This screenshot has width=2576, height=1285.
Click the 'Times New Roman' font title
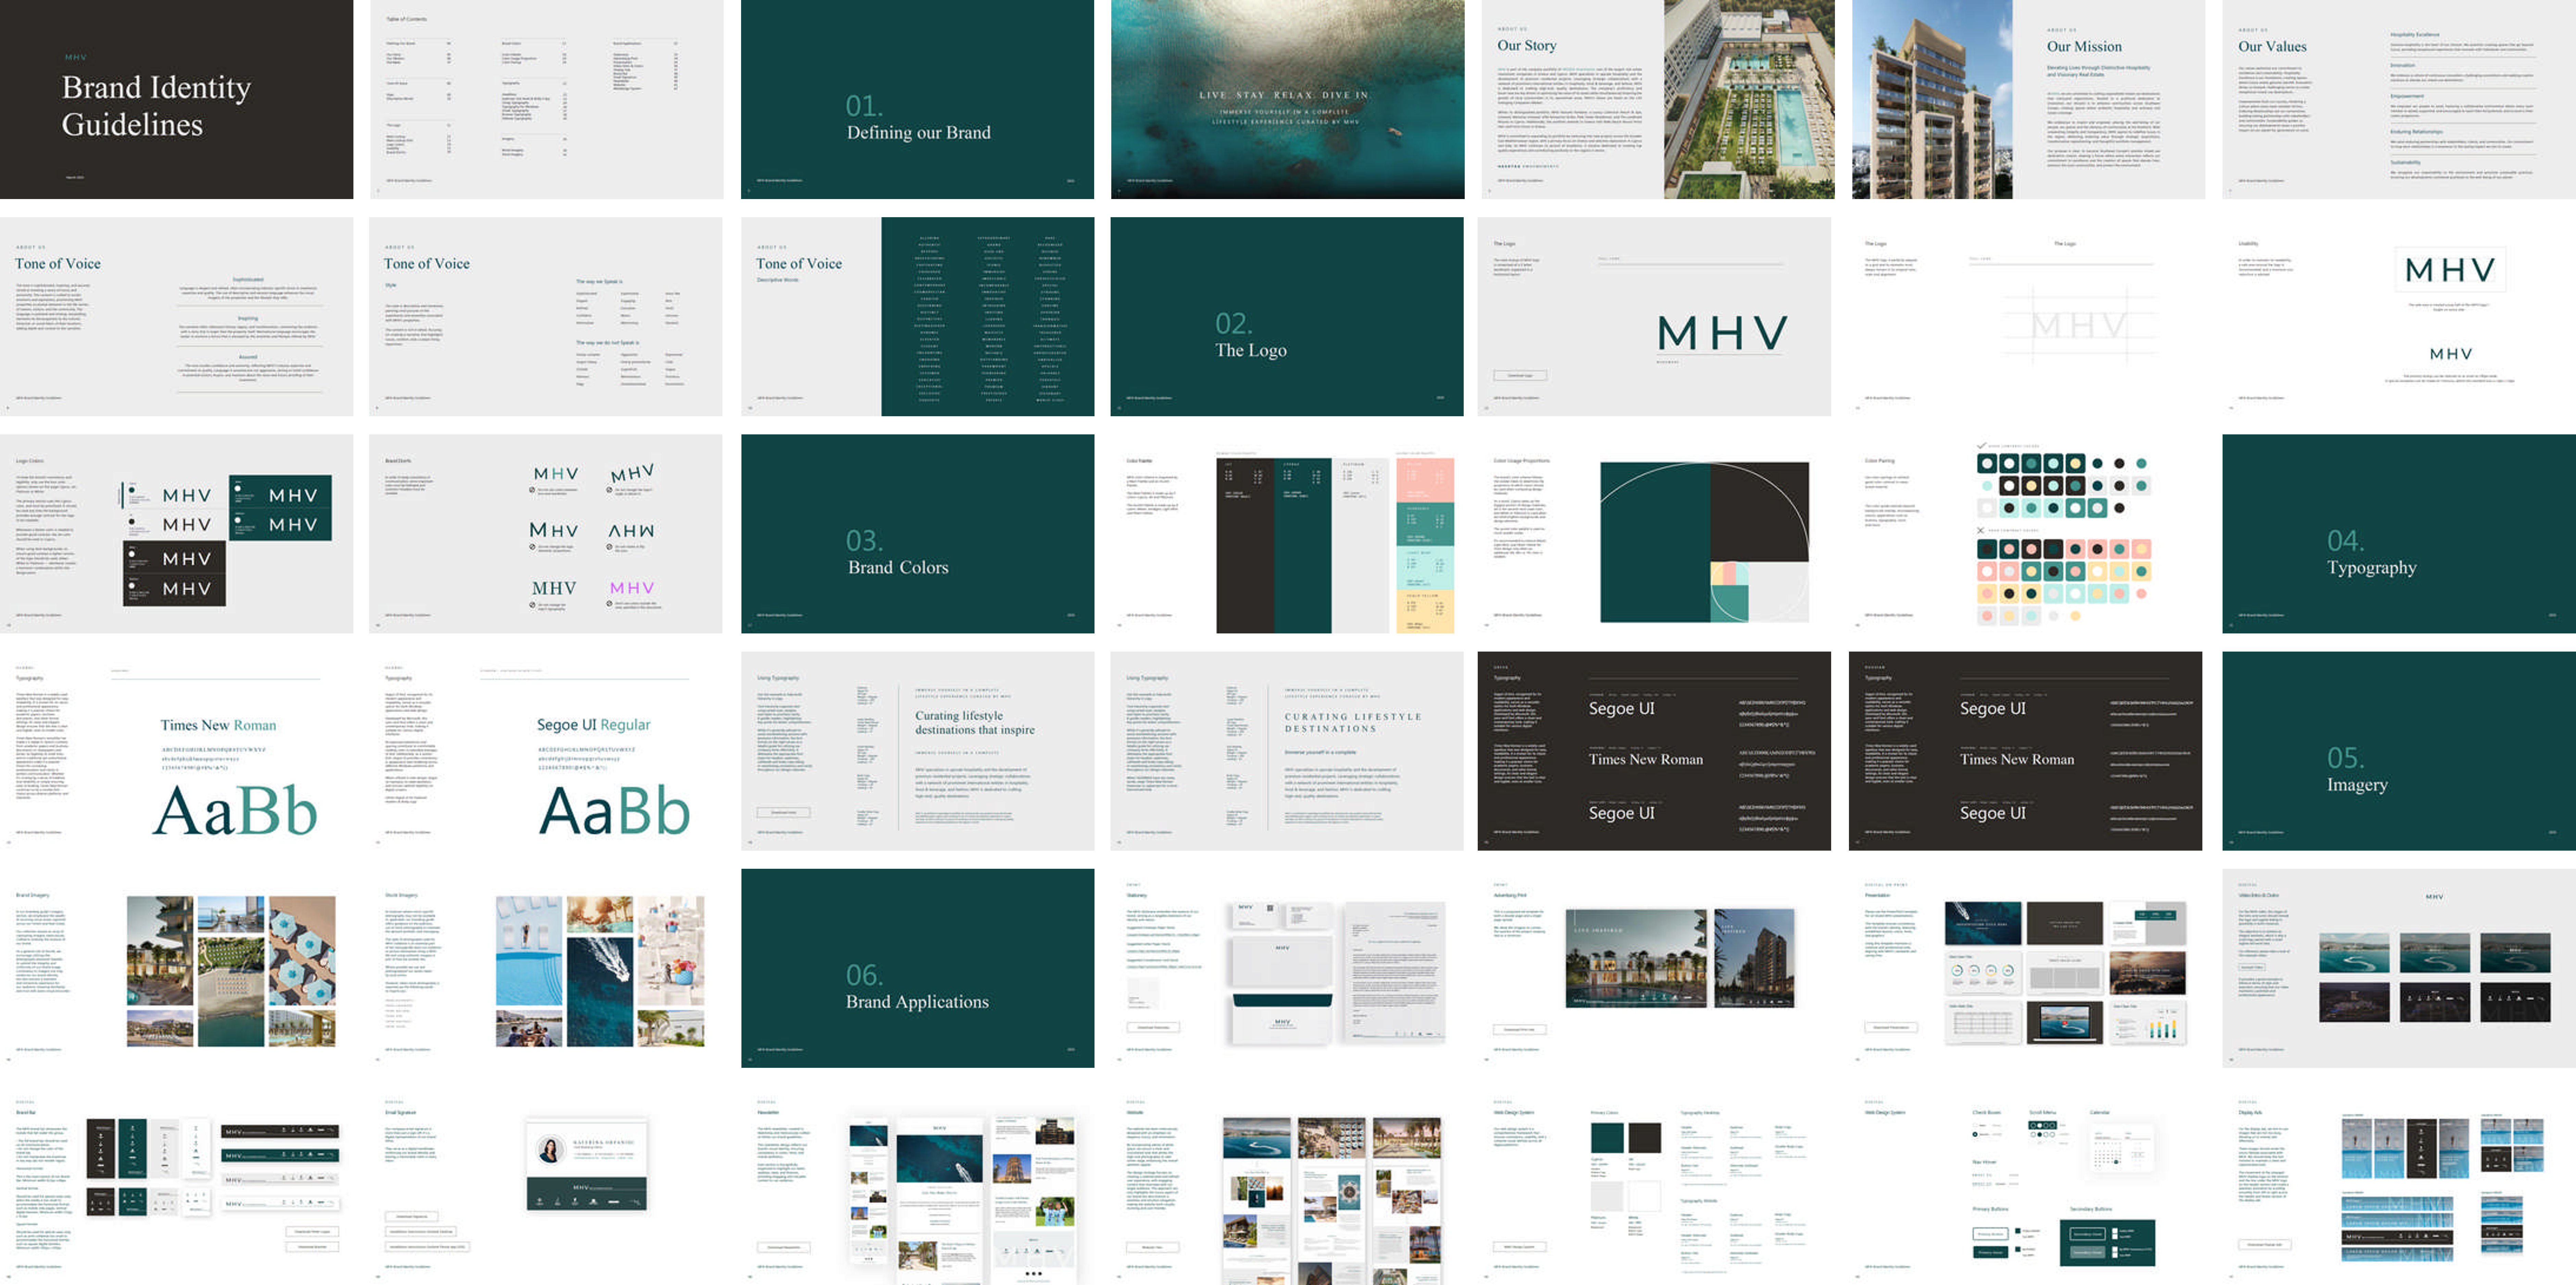click(218, 725)
